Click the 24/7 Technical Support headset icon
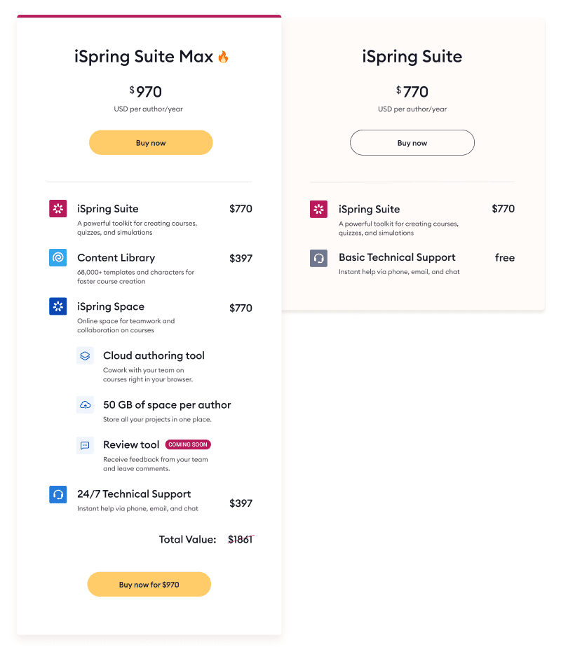This screenshot has width=561, height=659. point(58,494)
